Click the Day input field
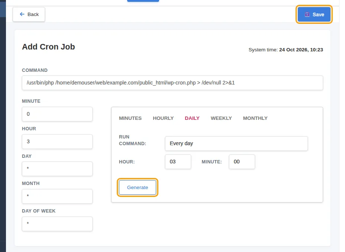 (57, 169)
